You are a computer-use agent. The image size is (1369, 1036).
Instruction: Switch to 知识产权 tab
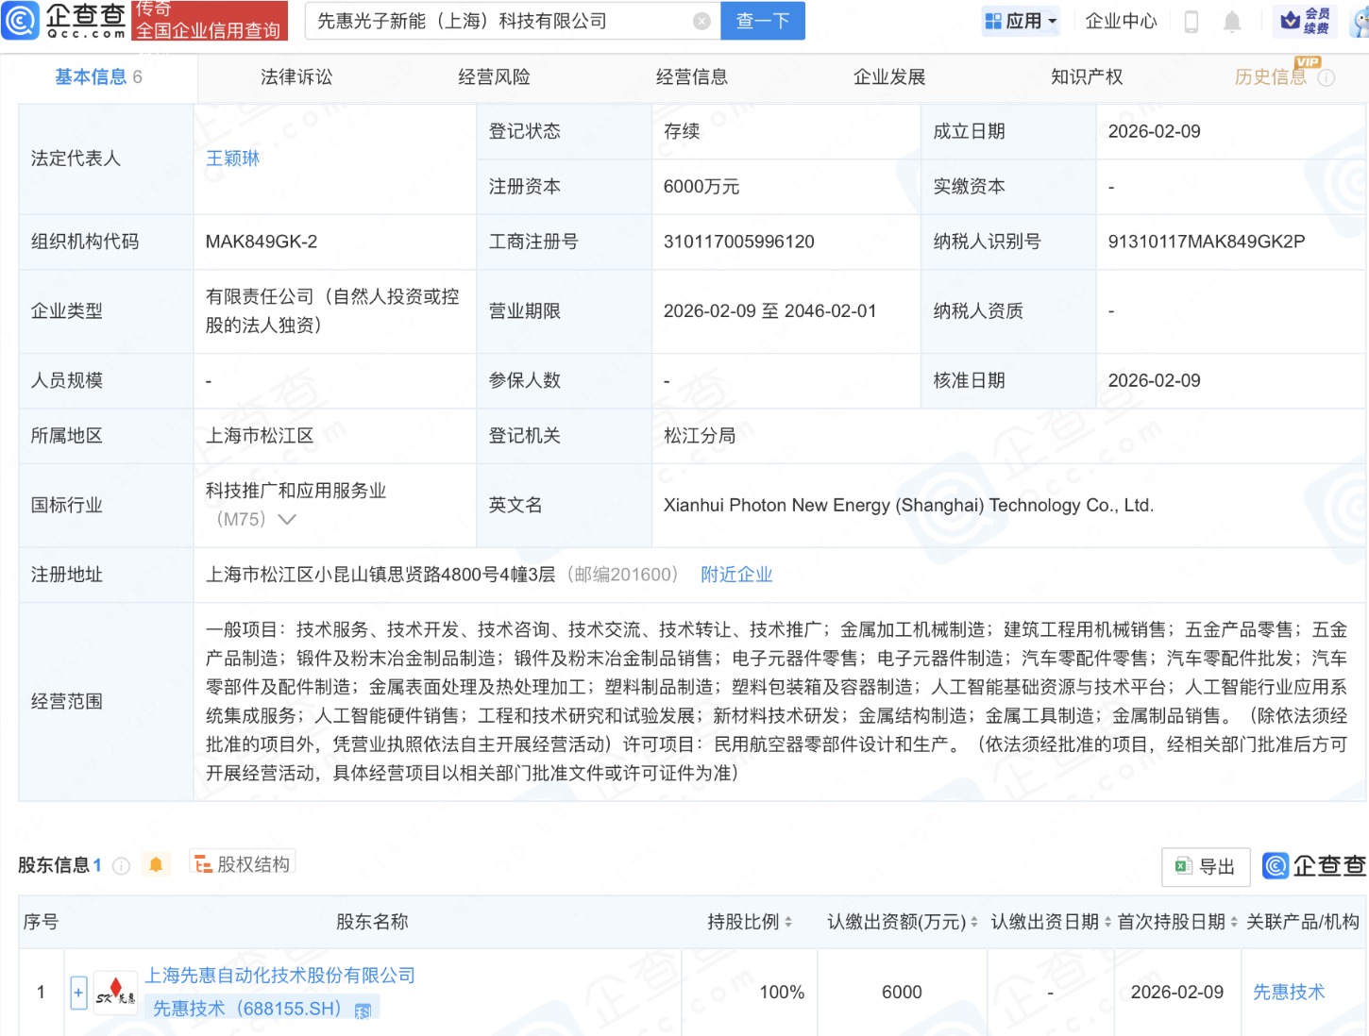tap(1087, 77)
